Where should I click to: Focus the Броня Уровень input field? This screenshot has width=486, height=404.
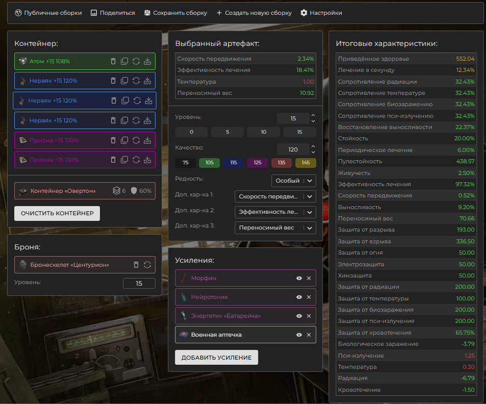(139, 284)
